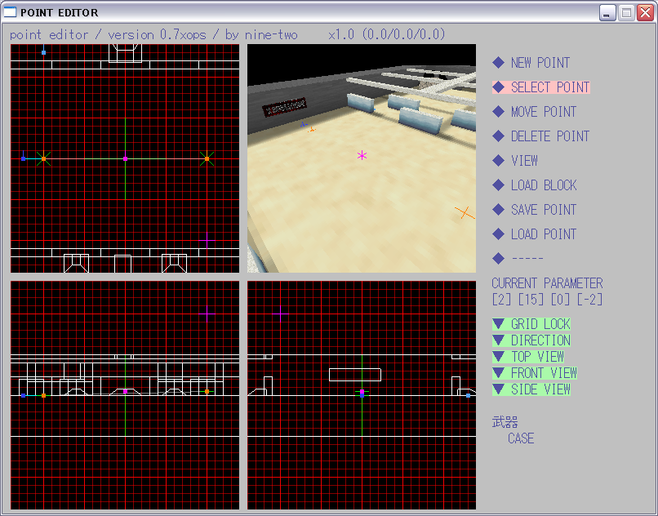Screen dimensions: 658x516
Task: Click the diamond icon beside SAVE POINT
Action: click(x=498, y=210)
